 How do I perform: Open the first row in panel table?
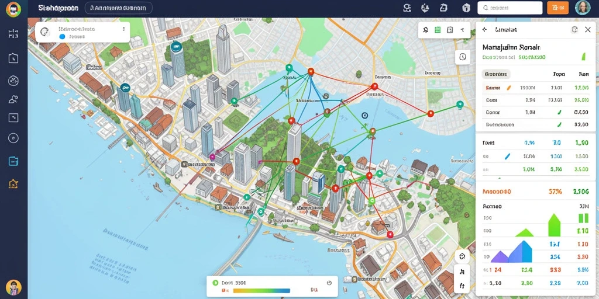[x=535, y=88]
